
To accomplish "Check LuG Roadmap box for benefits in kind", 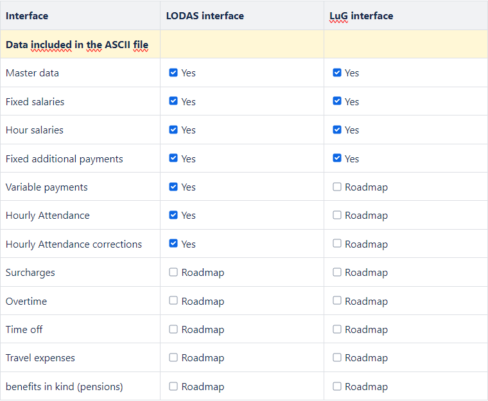I will click(336, 386).
